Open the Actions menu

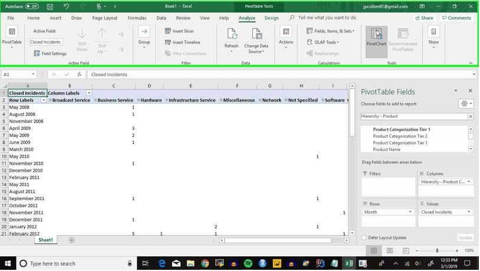tap(286, 37)
